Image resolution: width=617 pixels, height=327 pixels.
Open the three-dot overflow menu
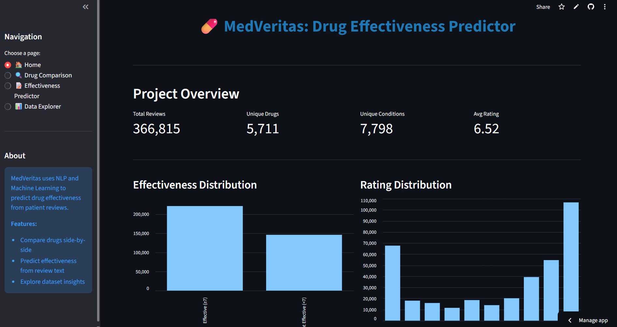[605, 7]
